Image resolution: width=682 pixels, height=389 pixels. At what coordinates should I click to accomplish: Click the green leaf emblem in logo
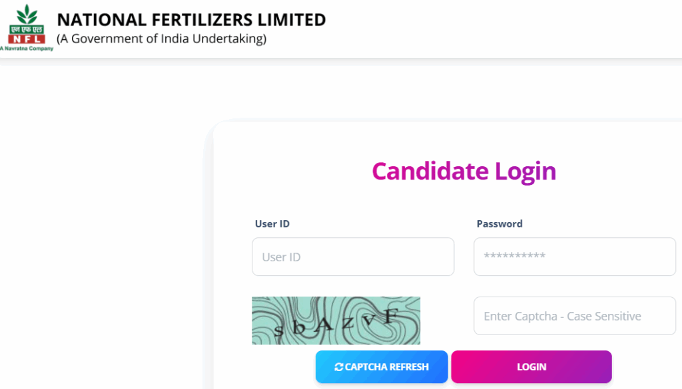[x=27, y=13]
